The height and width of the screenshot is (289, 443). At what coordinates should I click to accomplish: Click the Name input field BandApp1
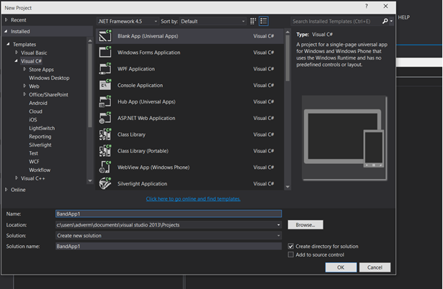click(x=169, y=214)
